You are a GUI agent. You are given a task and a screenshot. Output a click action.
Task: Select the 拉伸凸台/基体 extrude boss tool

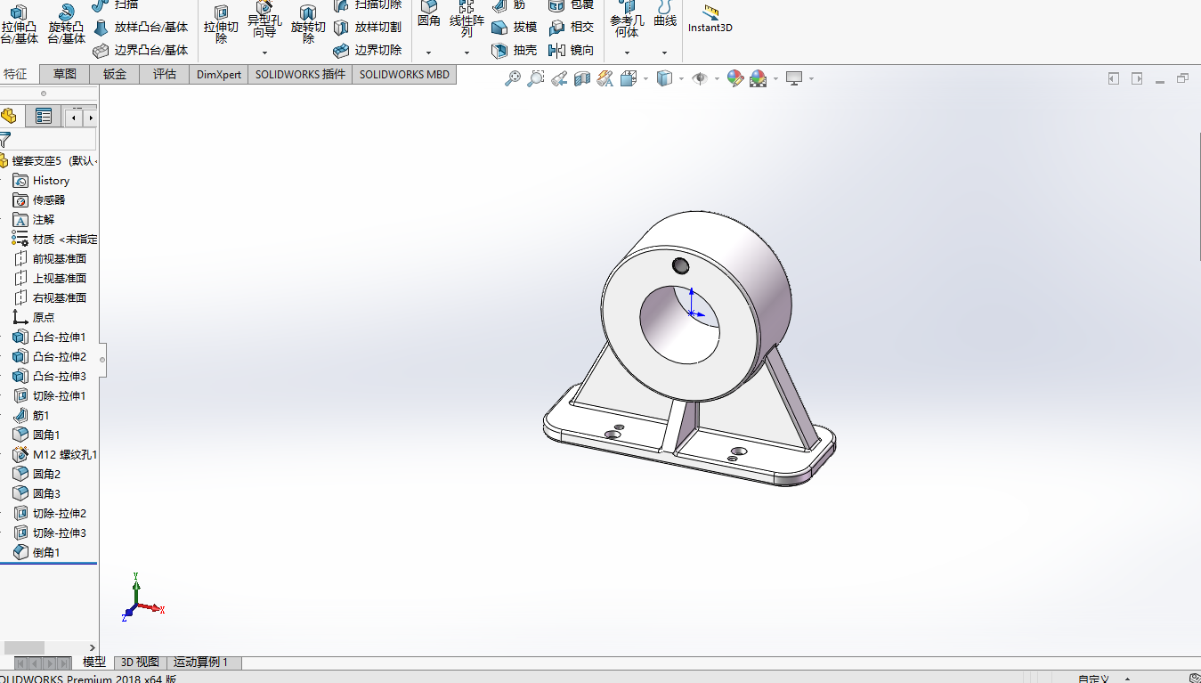(19, 24)
